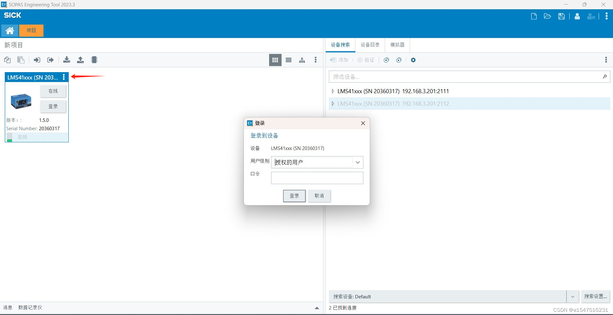
Task: Click the 口令 password input field
Action: pos(317,178)
